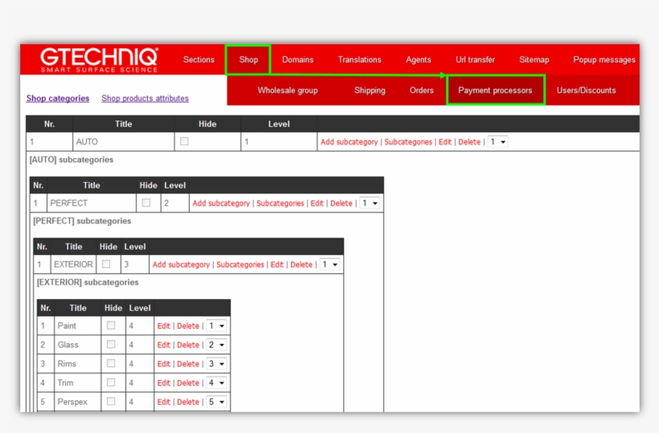Screen dimensions: 659x433
Task: Open the Url transfer menu
Action: coord(475,59)
